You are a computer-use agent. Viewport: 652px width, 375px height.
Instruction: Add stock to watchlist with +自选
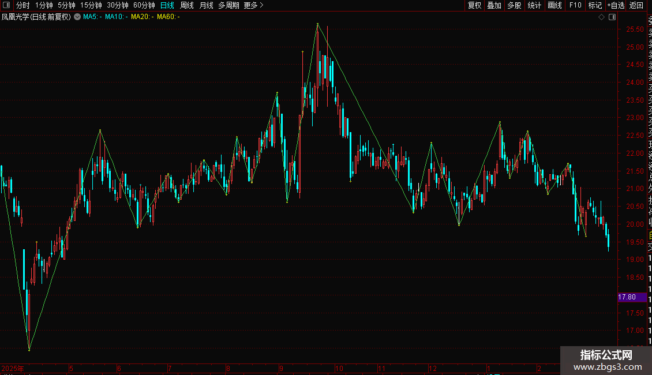pyautogui.click(x=616, y=5)
